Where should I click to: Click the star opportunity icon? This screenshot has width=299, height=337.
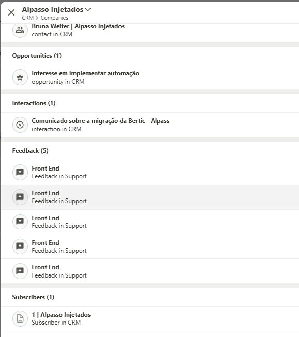pos(20,78)
